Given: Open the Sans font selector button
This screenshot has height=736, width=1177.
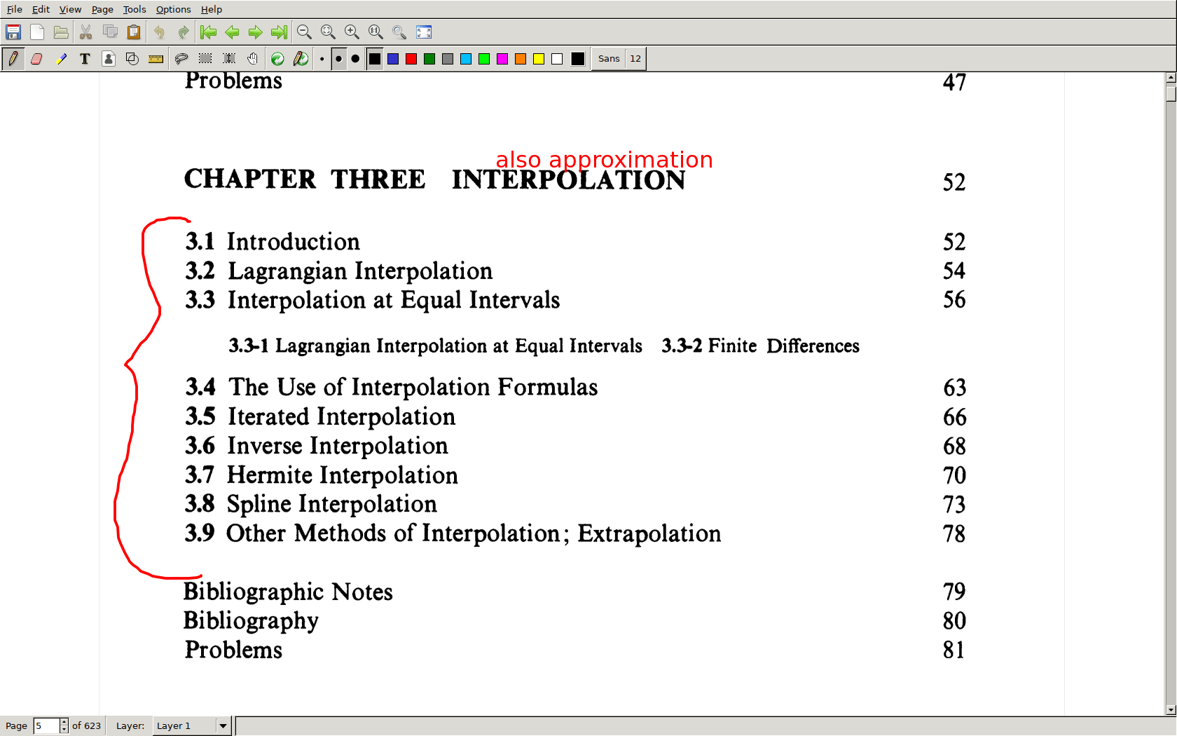Looking at the screenshot, I should (x=608, y=59).
